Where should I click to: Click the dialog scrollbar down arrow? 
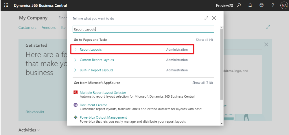tap(222, 123)
